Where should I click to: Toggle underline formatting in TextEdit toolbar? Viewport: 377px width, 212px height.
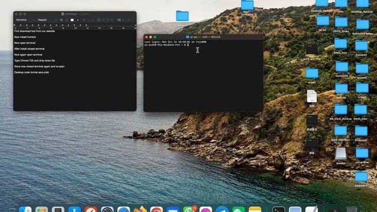click(92, 20)
